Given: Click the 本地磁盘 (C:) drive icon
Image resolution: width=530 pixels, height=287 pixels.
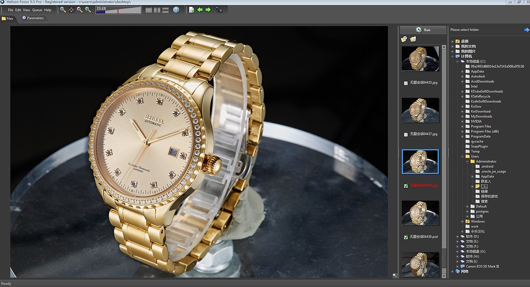Looking at the screenshot, I should [463, 61].
